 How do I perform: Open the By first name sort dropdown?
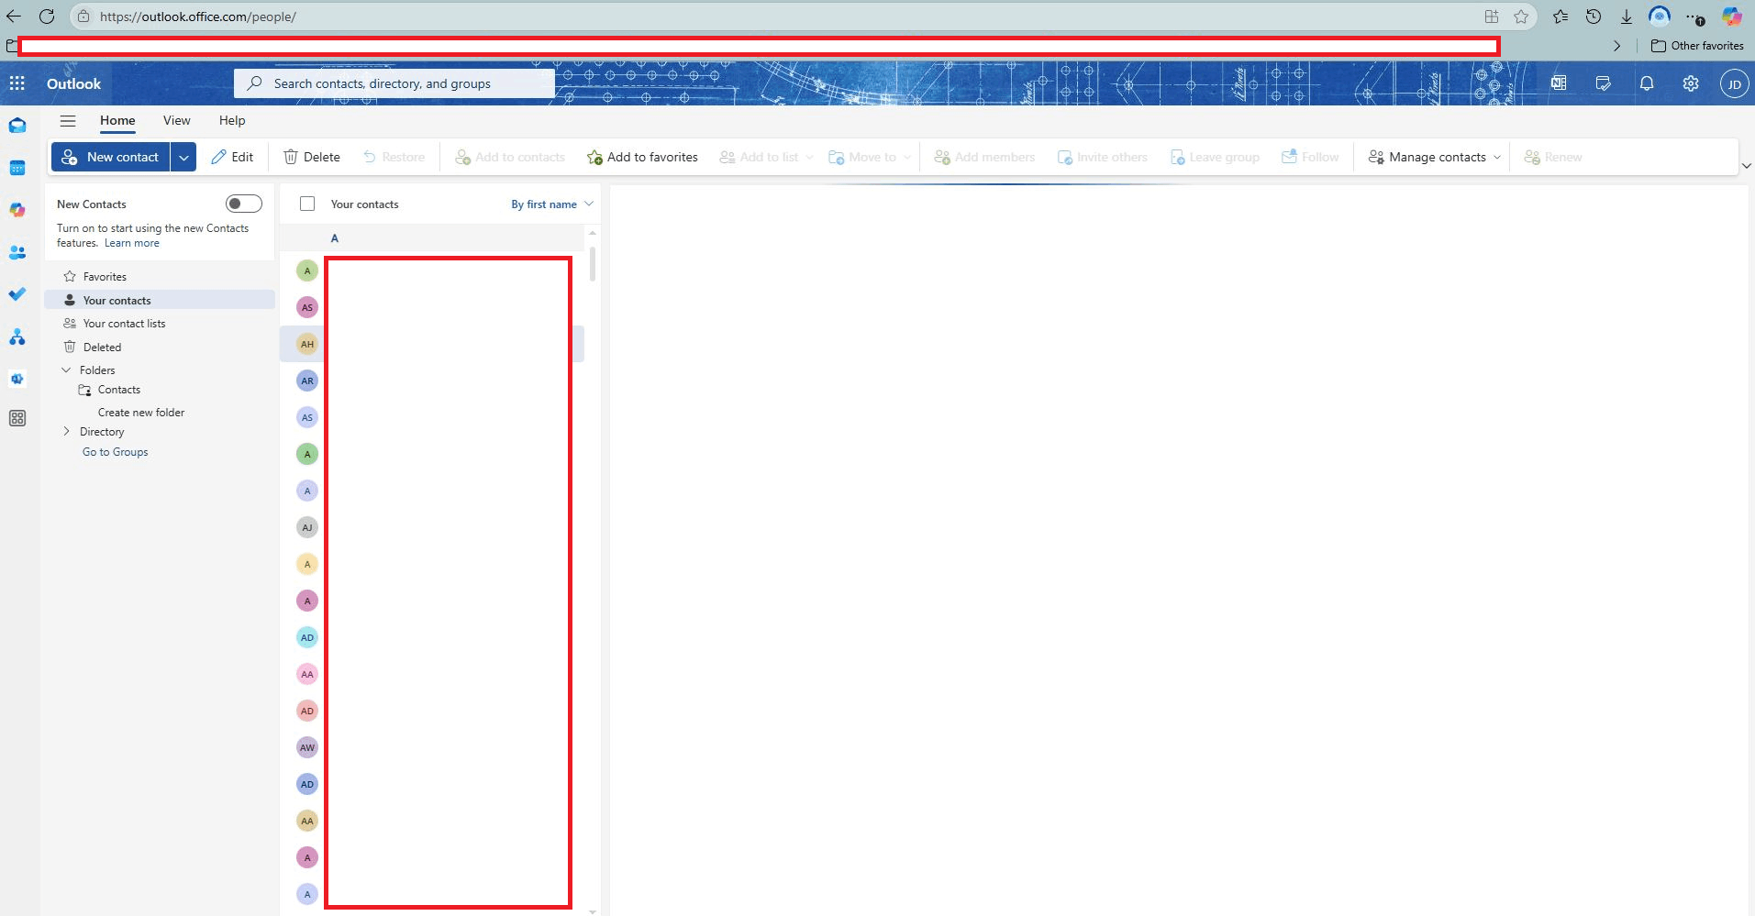(x=552, y=204)
